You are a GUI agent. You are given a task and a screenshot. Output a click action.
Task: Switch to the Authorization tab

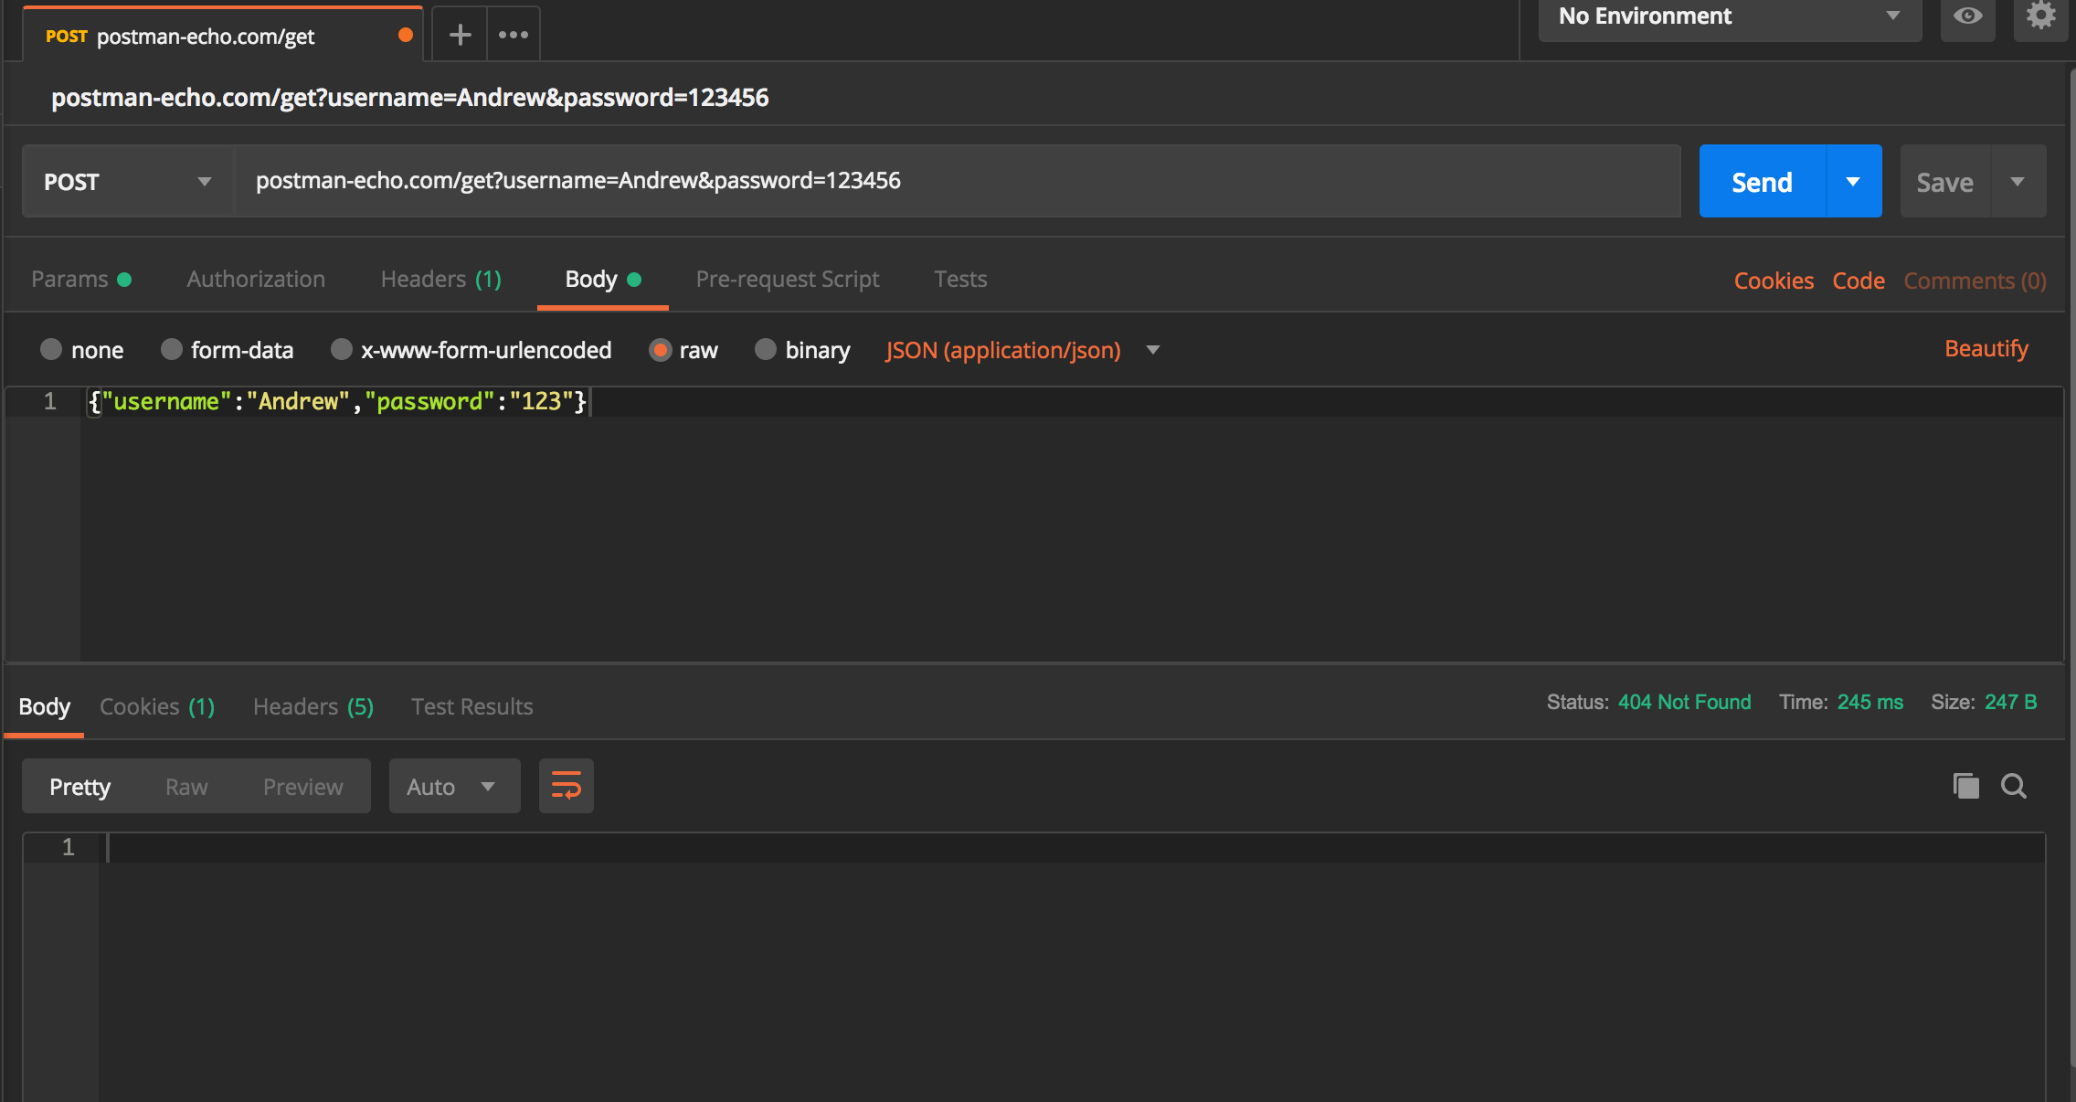[x=256, y=279]
